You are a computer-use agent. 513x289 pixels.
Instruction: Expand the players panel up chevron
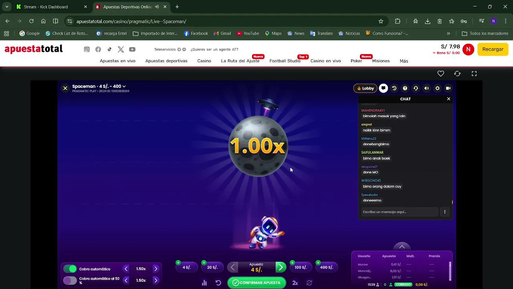click(402, 247)
